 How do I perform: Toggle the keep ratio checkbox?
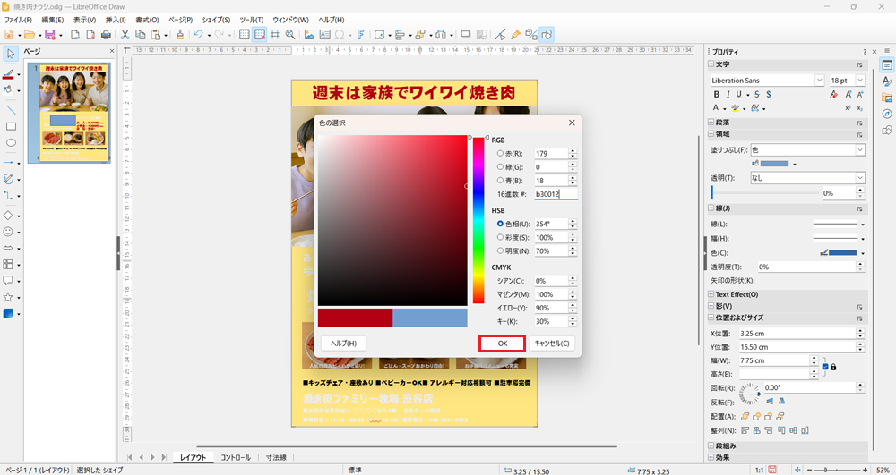point(825,367)
